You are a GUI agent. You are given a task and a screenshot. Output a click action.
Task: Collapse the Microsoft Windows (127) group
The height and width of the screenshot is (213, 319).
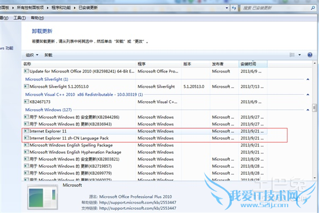(x=308, y=110)
